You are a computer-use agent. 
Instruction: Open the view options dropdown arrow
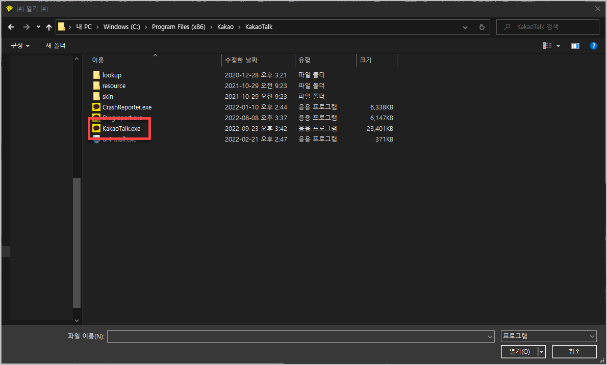558,46
